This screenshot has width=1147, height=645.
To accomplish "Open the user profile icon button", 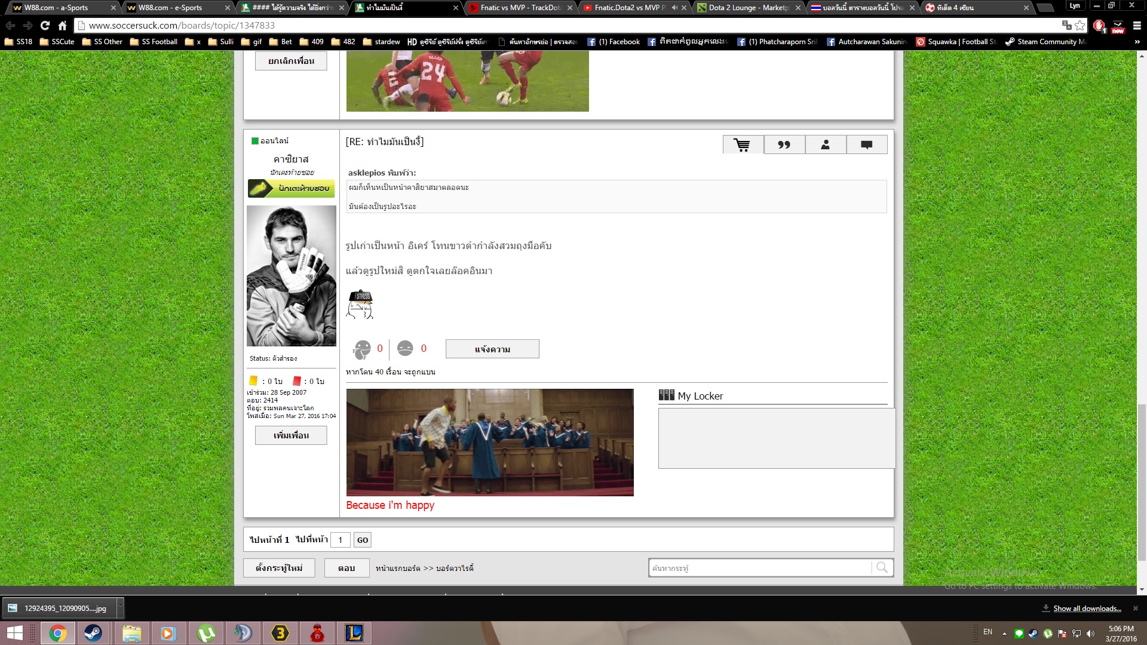I will coord(825,145).
